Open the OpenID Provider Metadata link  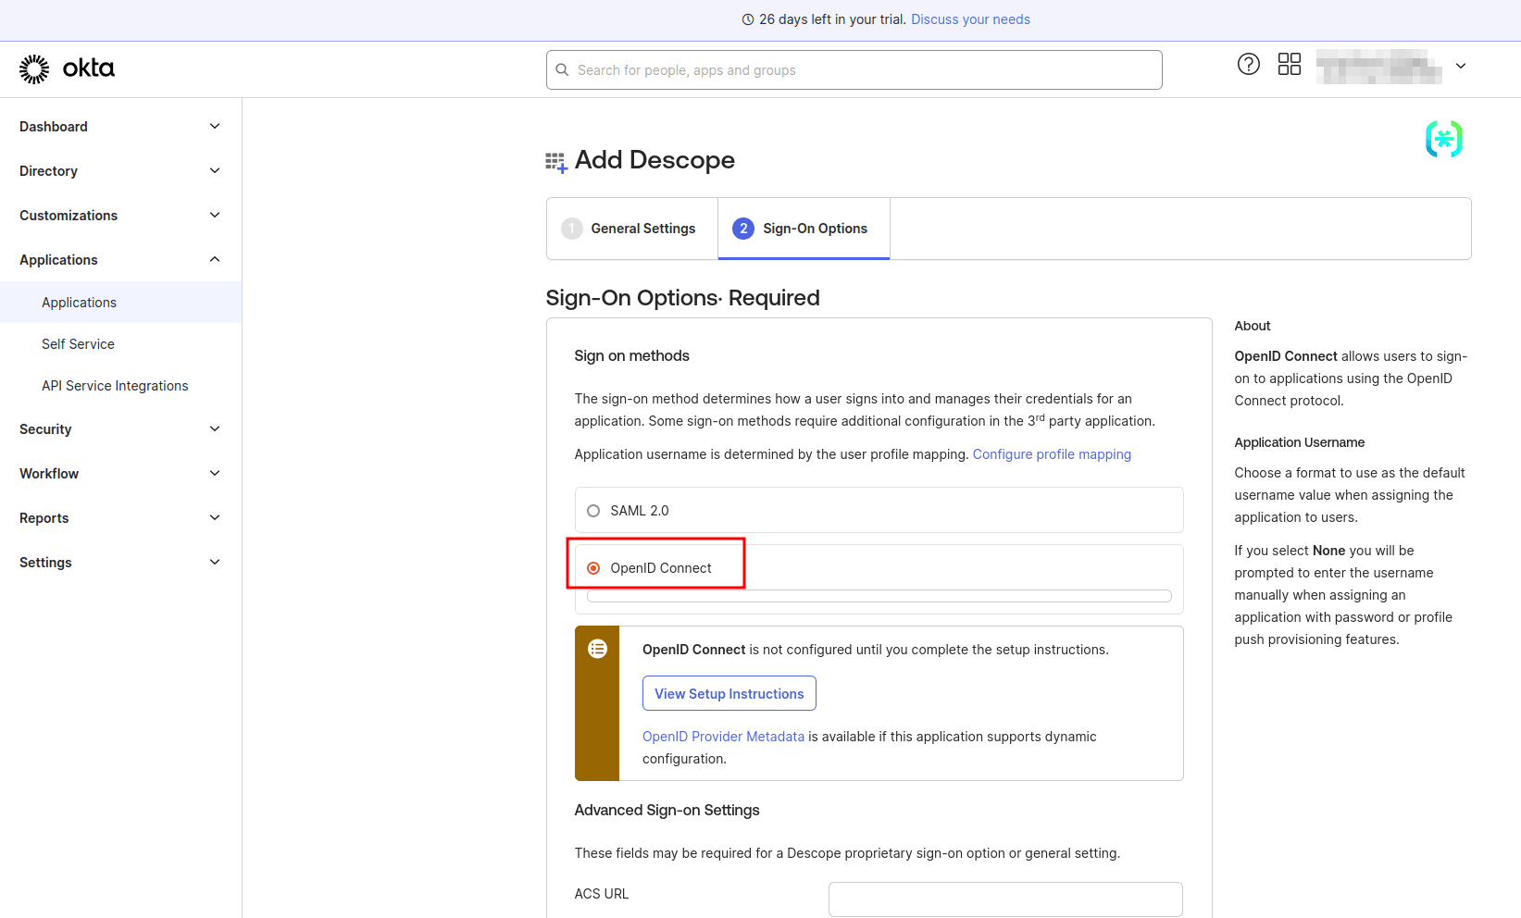(723, 737)
